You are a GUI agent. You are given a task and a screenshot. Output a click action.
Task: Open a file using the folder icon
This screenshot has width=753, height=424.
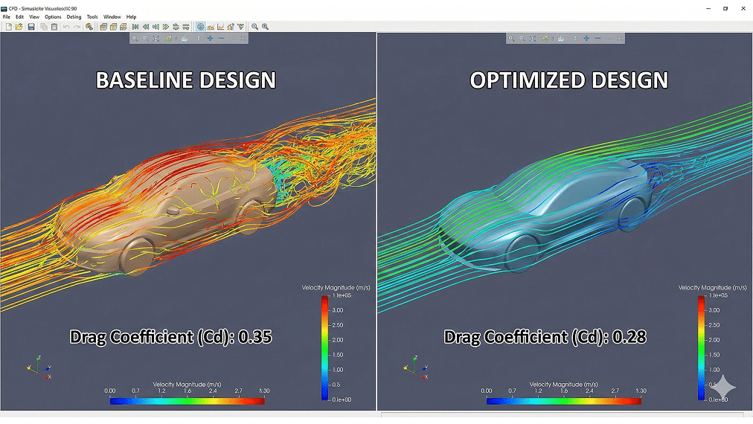click(x=19, y=27)
